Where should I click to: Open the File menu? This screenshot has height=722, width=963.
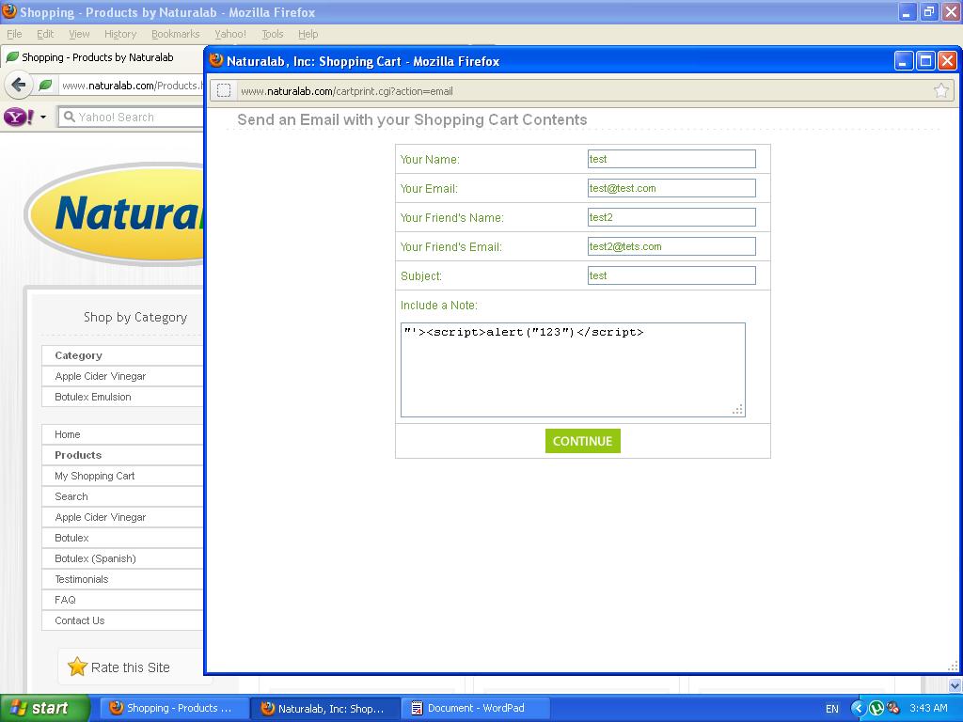click(14, 34)
